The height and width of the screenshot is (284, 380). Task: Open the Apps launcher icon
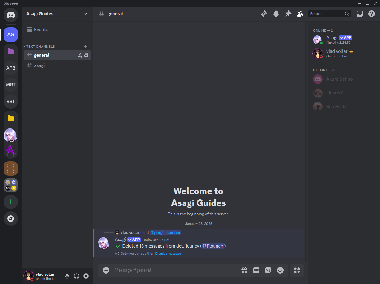(x=297, y=270)
